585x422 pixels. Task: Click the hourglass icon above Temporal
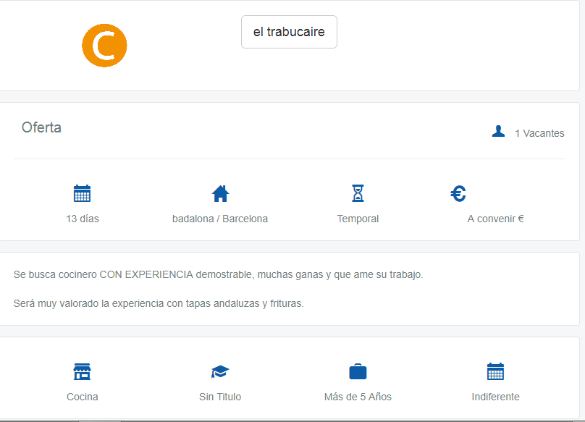[358, 193]
